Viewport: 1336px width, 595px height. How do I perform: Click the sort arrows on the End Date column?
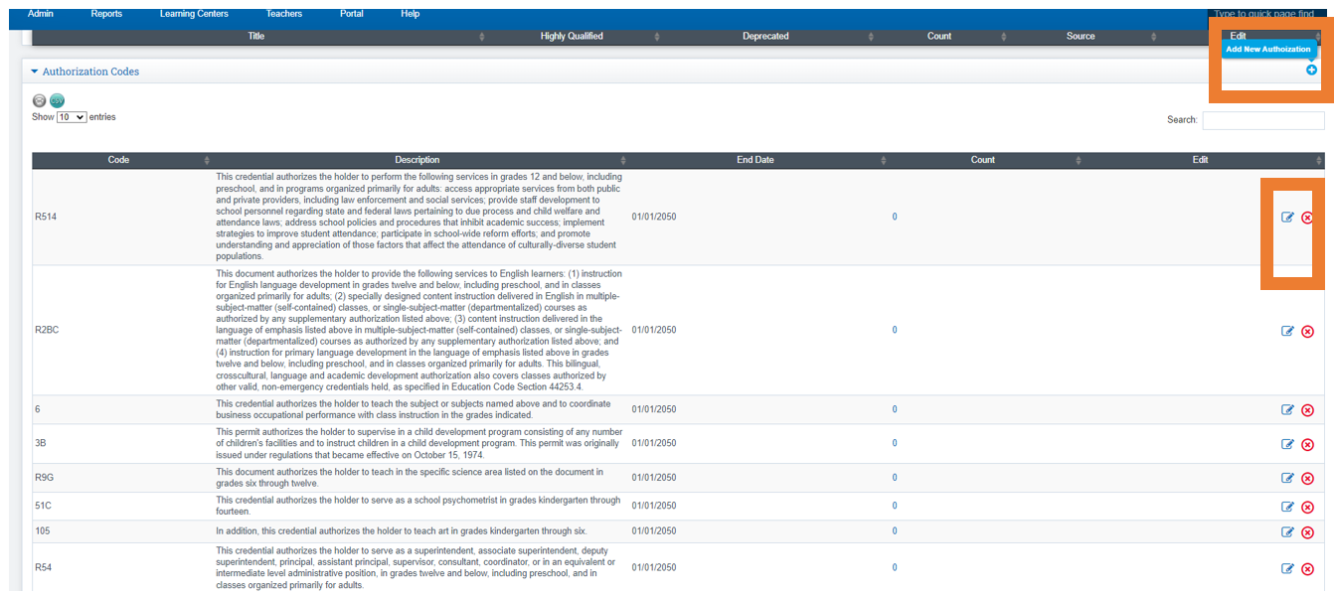tap(882, 160)
